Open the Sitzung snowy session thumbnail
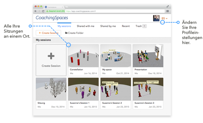 tap(51, 89)
